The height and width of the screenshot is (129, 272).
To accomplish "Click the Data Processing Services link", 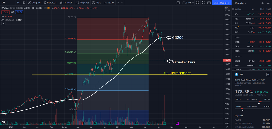I will (250, 84).
